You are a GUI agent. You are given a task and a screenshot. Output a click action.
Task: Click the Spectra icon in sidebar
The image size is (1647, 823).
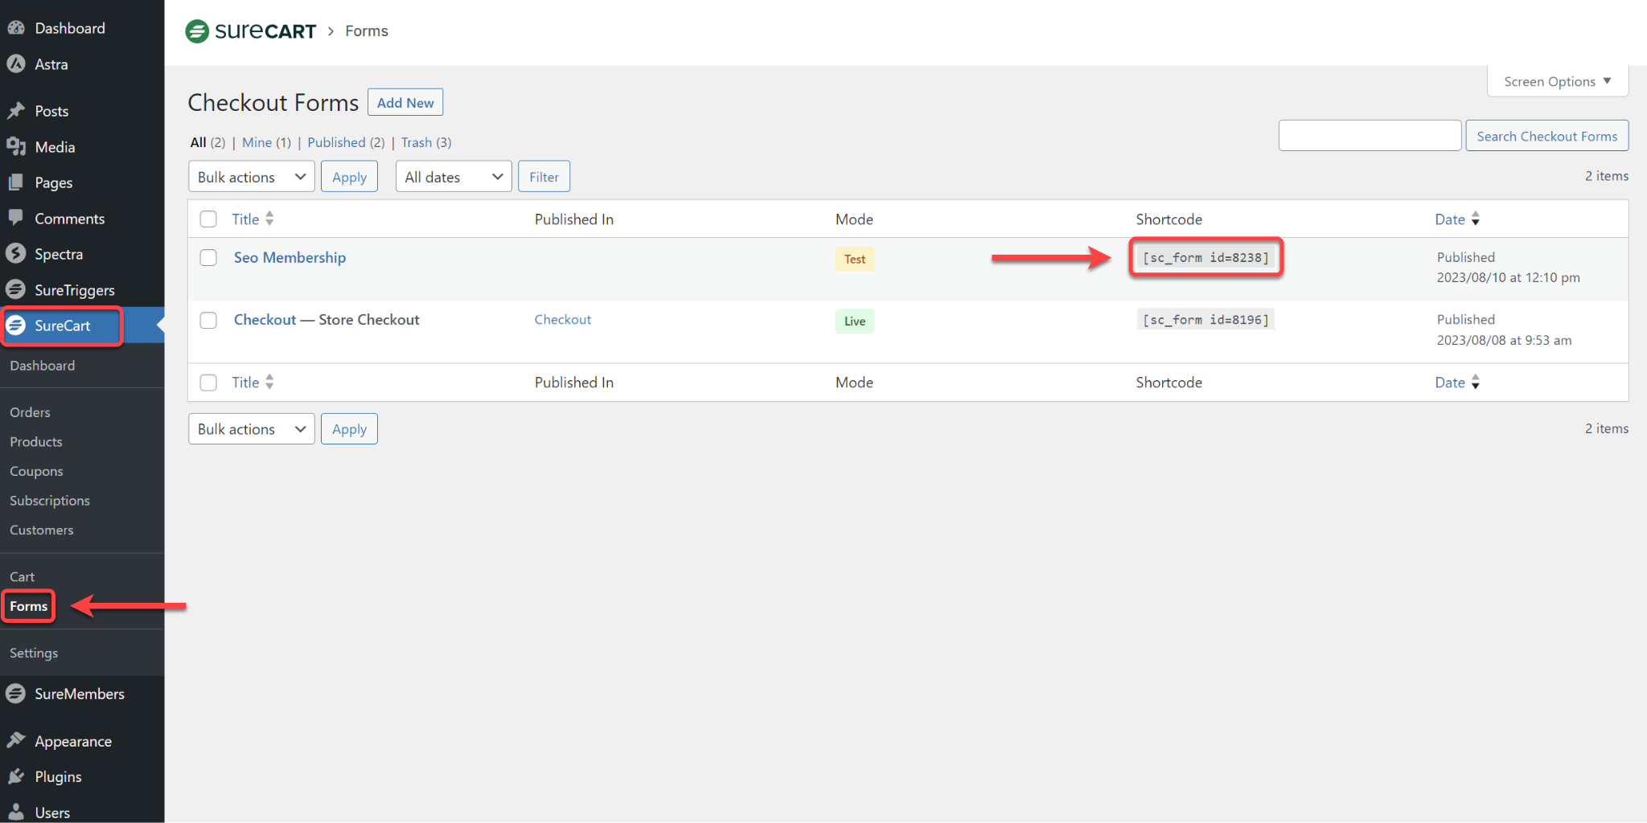click(x=16, y=254)
